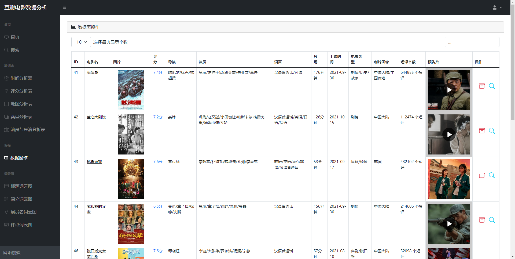Click the 兰心大剧院 poster image
This screenshot has width=515, height=259.
click(x=131, y=134)
